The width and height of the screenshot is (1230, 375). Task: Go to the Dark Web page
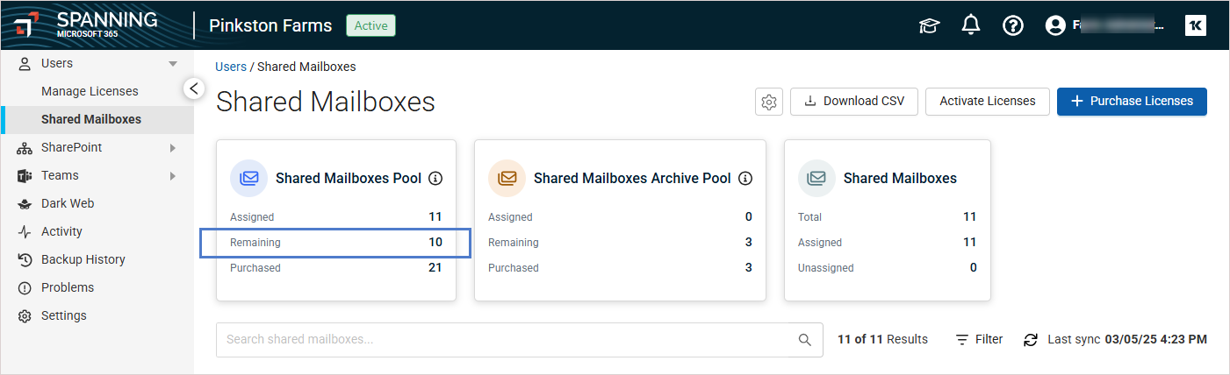click(67, 203)
